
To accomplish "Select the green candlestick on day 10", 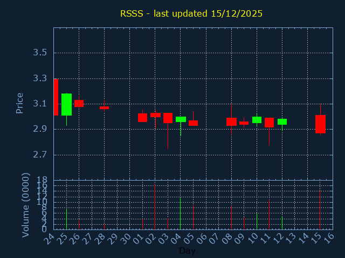I will pyautogui.click(x=257, y=120).
